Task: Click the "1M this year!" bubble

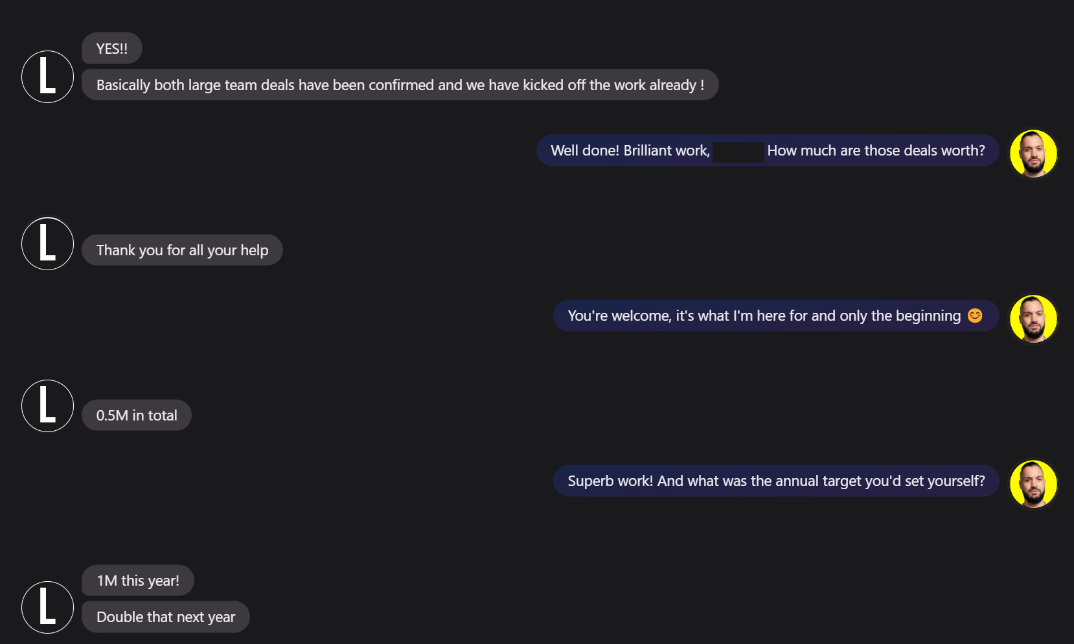Action: pos(138,581)
